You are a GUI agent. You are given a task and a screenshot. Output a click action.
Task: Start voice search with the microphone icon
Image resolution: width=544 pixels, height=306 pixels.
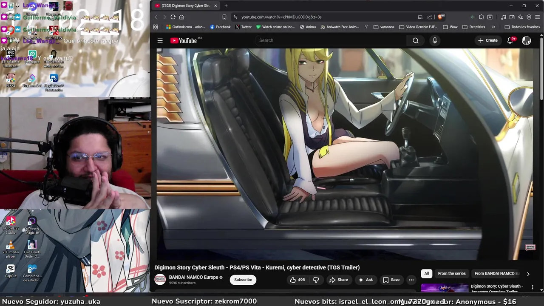(435, 40)
